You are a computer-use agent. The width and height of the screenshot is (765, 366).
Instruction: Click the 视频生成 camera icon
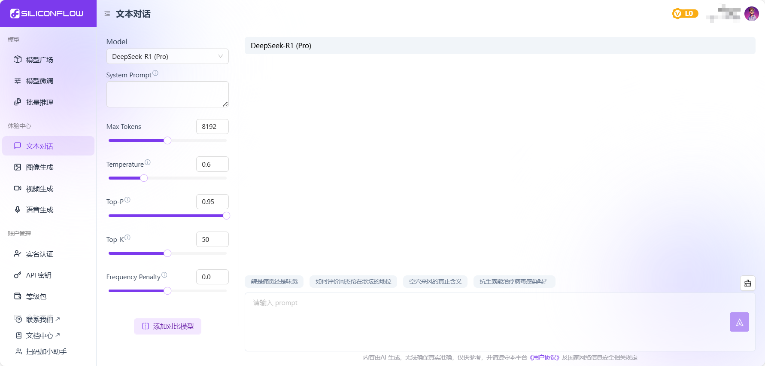point(18,188)
